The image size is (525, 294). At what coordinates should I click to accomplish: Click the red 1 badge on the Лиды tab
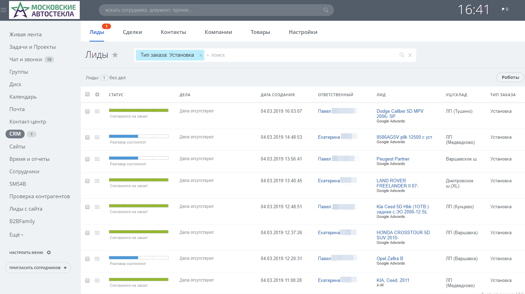[106, 26]
